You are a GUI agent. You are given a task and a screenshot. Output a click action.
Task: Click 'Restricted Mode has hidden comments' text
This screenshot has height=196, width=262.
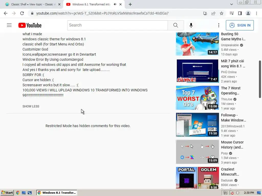pos(88,126)
